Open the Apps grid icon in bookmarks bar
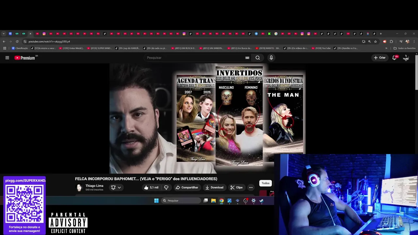 tap(5, 48)
